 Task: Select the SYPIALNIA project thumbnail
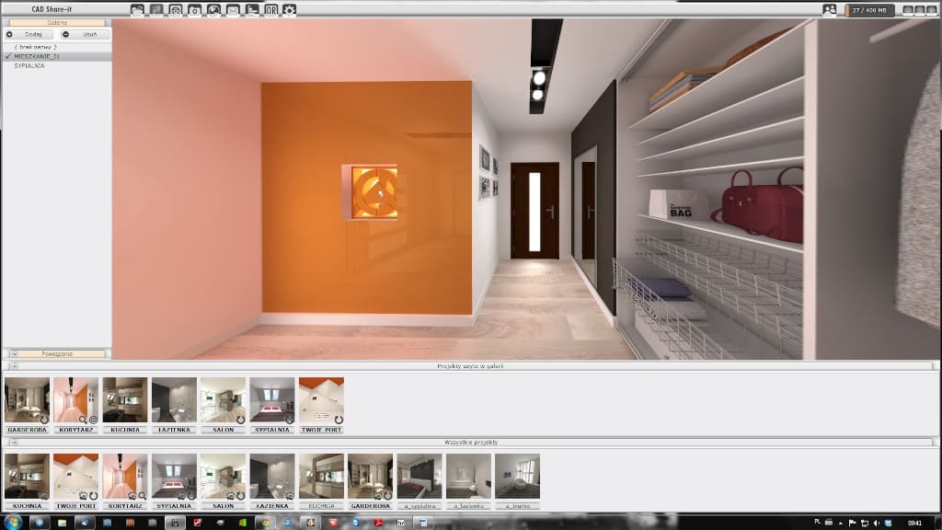click(x=273, y=397)
